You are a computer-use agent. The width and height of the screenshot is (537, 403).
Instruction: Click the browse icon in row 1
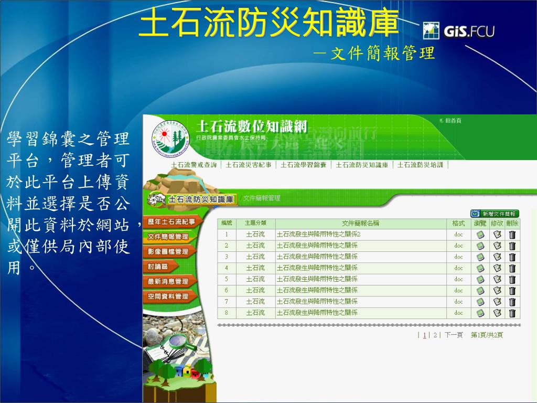(480, 235)
